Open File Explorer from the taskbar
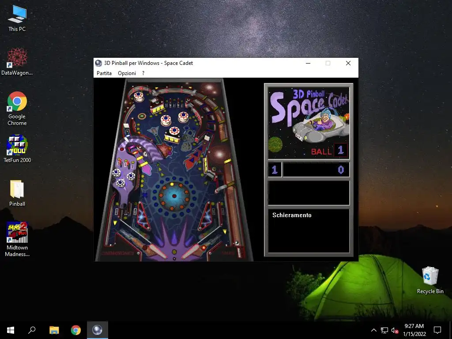 tap(54, 330)
